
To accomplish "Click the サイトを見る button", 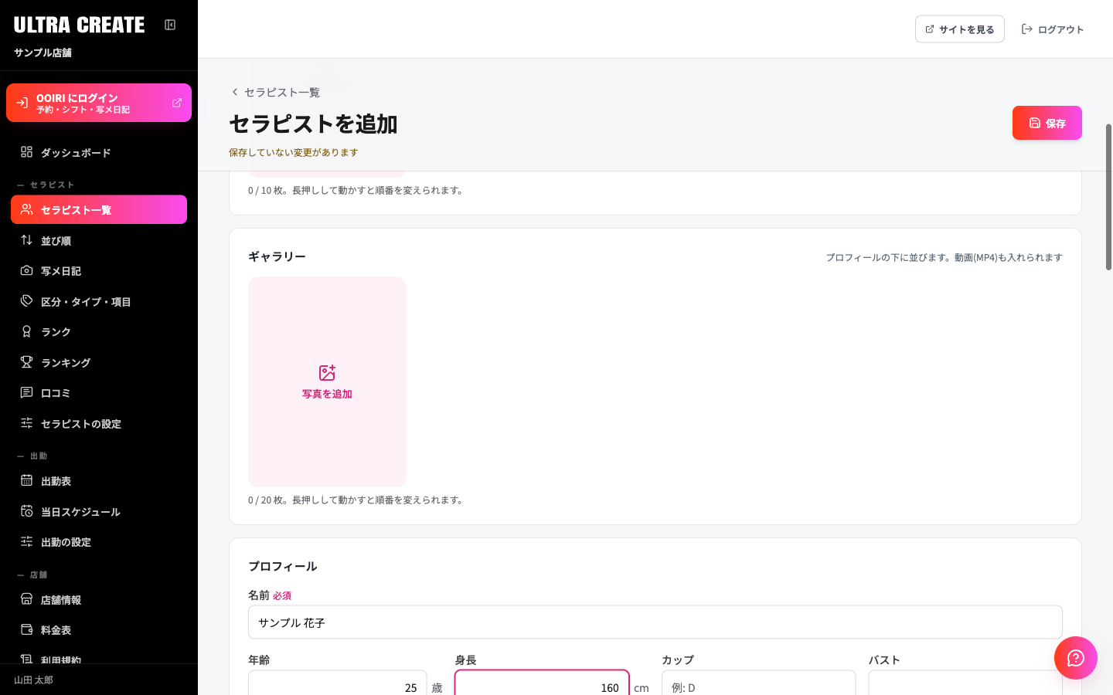I will click(x=960, y=29).
